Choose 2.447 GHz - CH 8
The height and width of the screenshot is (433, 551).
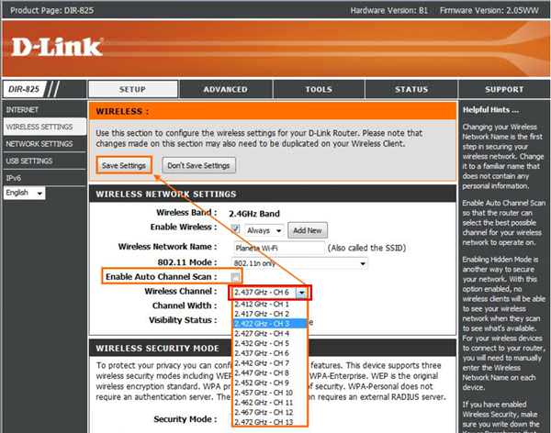(x=270, y=373)
